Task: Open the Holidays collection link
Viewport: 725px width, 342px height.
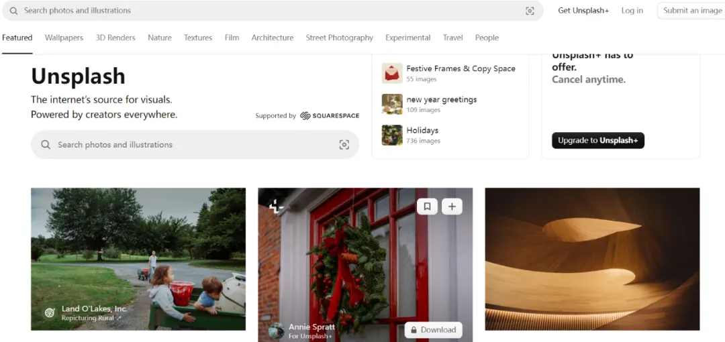Action: click(x=422, y=130)
